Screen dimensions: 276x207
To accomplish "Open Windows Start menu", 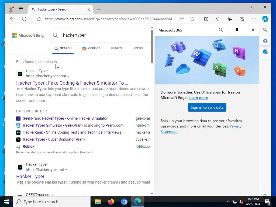I will [6, 202].
